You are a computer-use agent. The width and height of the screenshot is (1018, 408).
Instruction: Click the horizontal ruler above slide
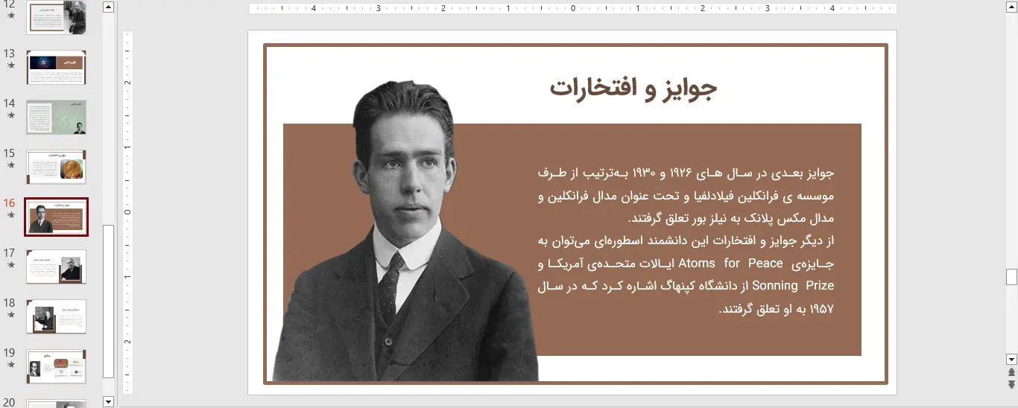(x=572, y=9)
